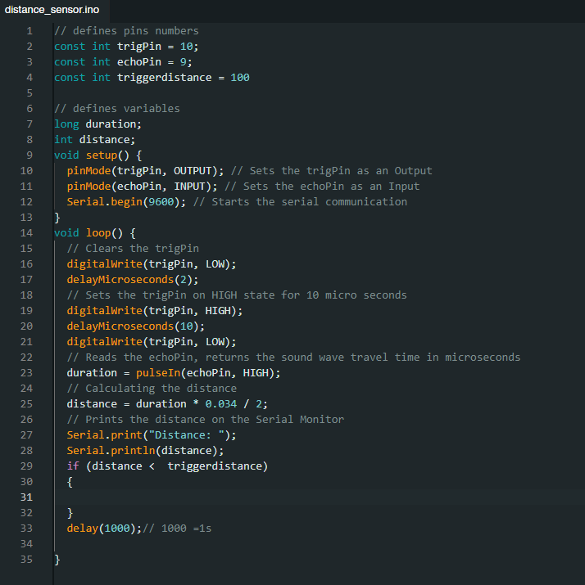Screen dimensions: 585x585
Task: Click the 0.034 constant on line 25
Action: point(221,404)
